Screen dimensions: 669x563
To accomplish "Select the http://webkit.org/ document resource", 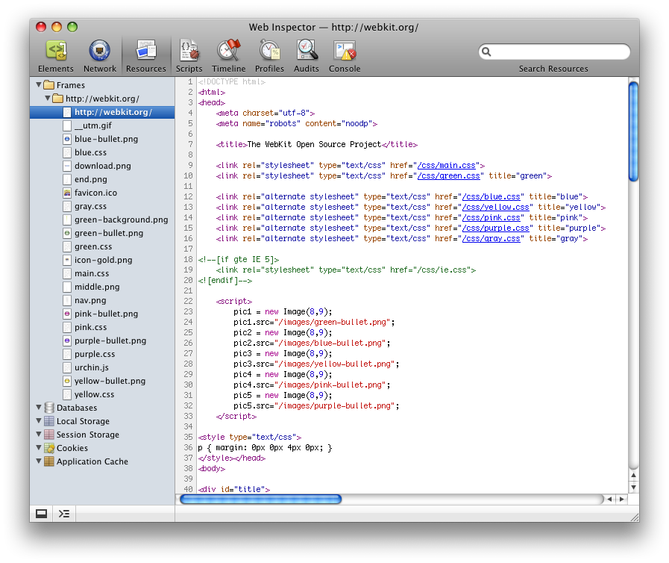I will [102, 112].
